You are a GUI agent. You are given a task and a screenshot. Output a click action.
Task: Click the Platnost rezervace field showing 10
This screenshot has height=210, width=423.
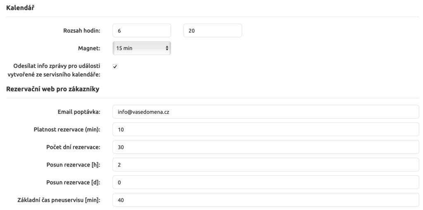266,129
